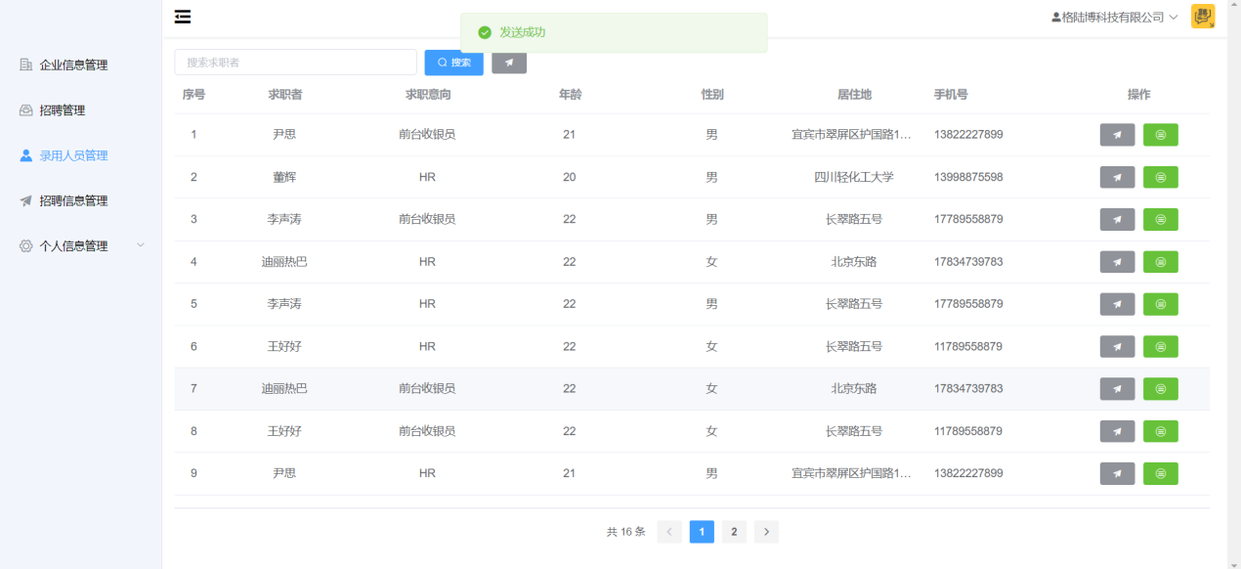Open green detail button in row 7 迪丽热巴
This screenshot has height=569, width=1241.
[1161, 389]
